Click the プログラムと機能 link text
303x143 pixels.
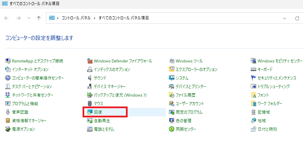point(25,104)
